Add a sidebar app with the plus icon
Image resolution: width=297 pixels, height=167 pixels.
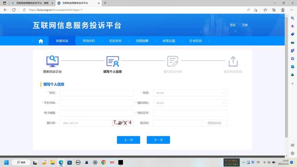[x=292, y=83]
